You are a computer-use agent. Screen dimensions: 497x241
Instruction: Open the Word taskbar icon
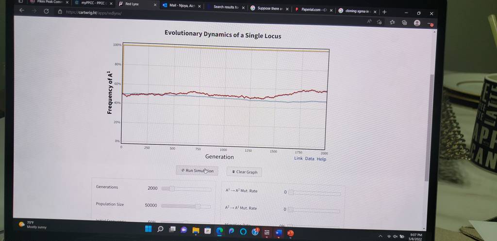click(x=279, y=233)
